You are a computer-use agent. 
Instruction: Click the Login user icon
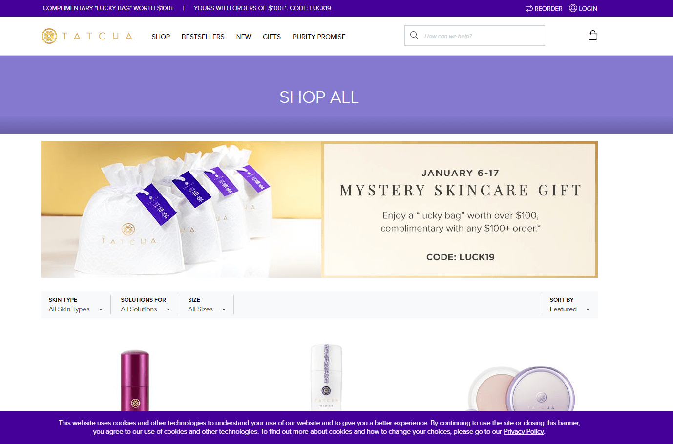573,8
